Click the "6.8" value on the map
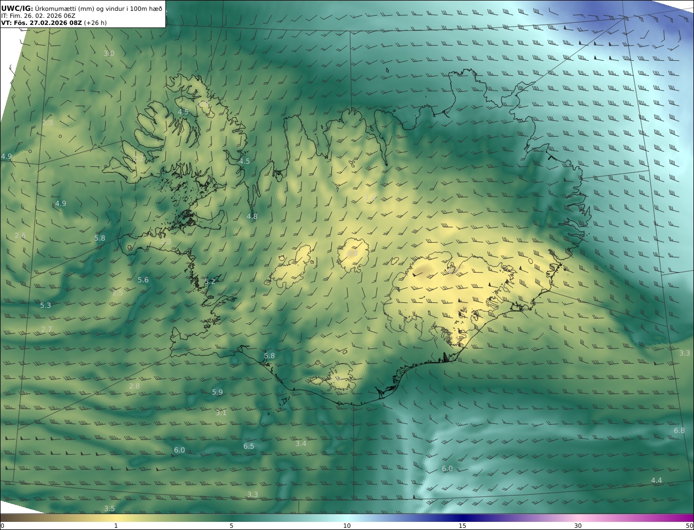The image size is (694, 530). point(679,430)
